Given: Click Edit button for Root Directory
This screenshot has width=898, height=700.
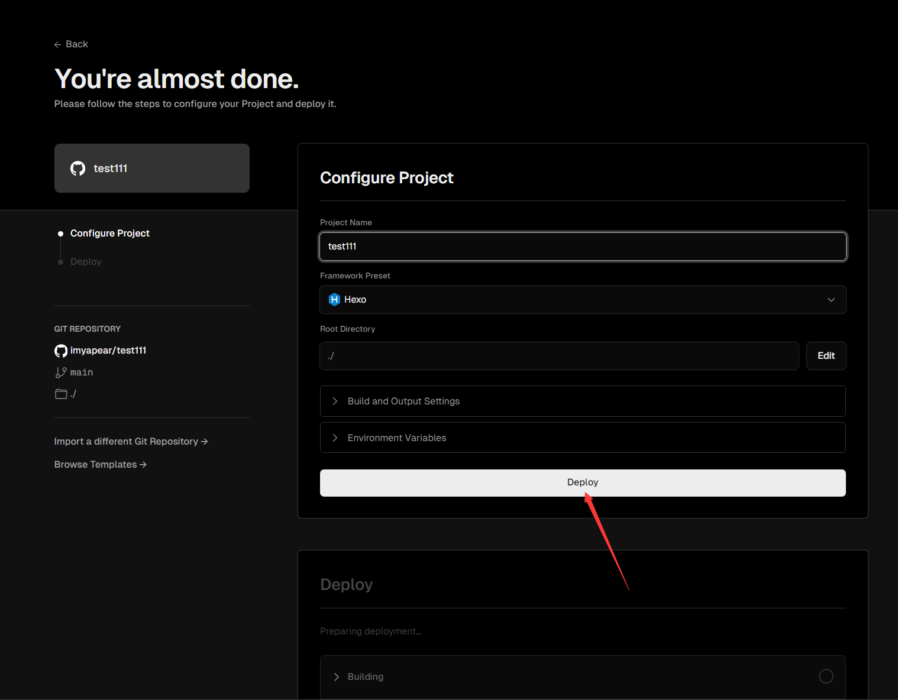Looking at the screenshot, I should tap(826, 356).
